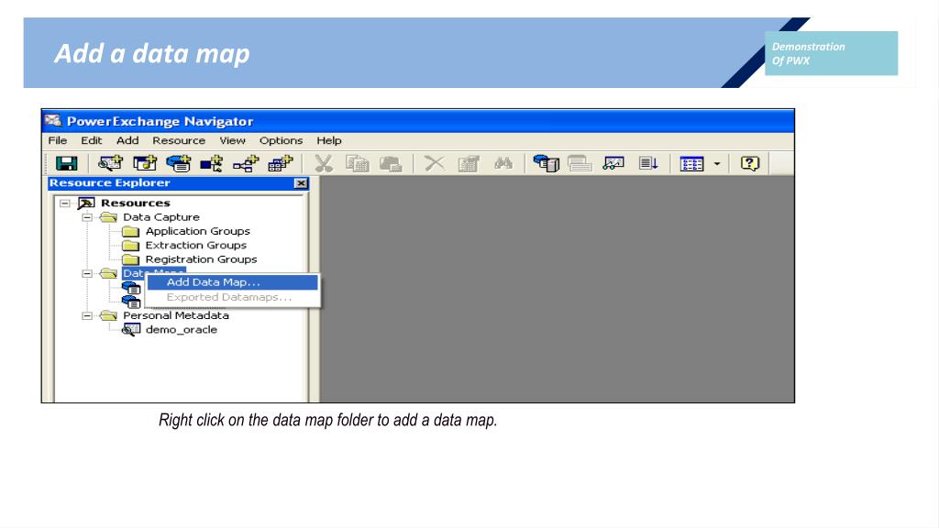Click the Delete X toolbar icon

pos(435,163)
